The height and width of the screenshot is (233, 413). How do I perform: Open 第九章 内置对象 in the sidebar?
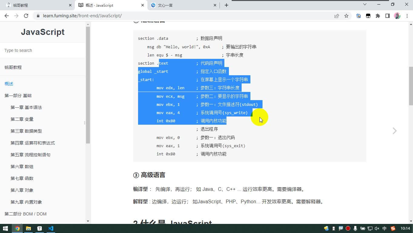(26, 202)
